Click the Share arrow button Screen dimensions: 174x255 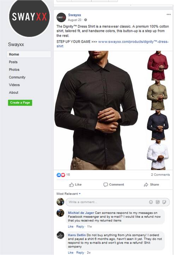coord(151,185)
